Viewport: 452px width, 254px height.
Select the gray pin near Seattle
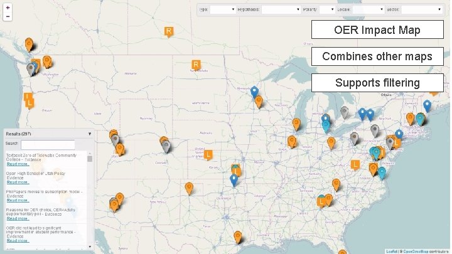coord(31,70)
